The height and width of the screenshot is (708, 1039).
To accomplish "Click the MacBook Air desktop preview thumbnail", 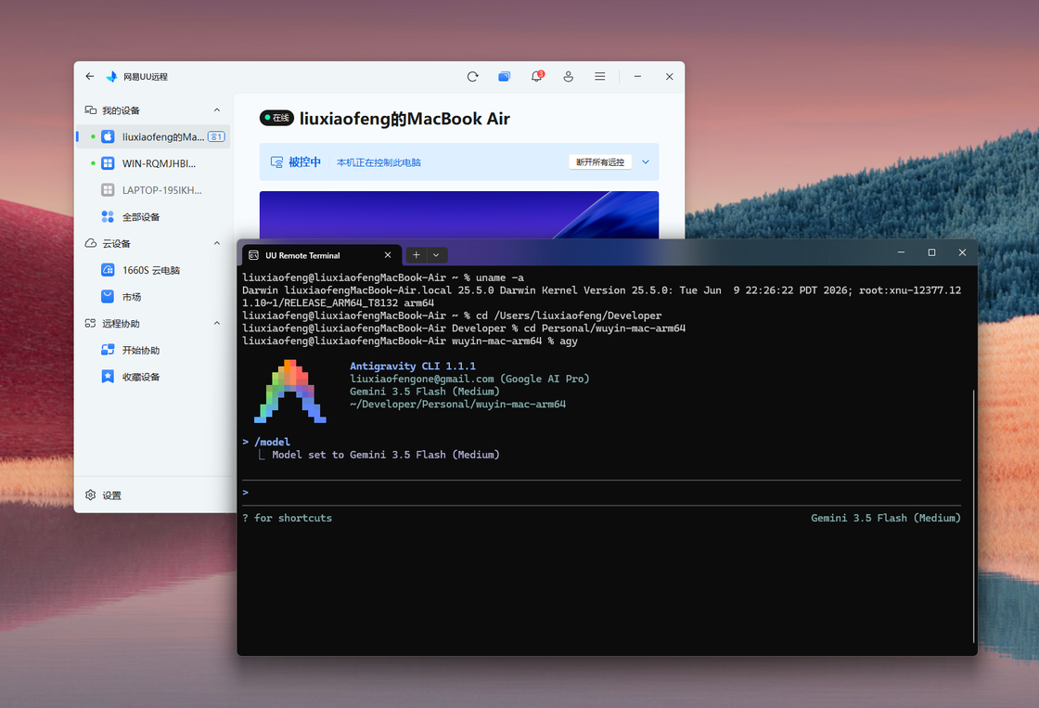I will coord(459,214).
